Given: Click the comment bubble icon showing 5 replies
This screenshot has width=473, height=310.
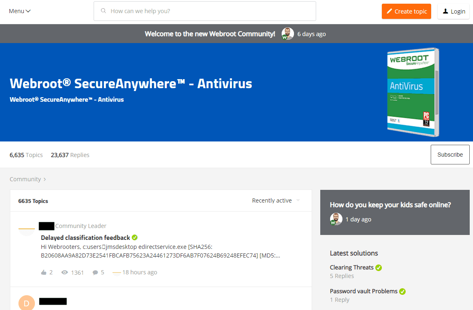Looking at the screenshot, I should [95, 272].
